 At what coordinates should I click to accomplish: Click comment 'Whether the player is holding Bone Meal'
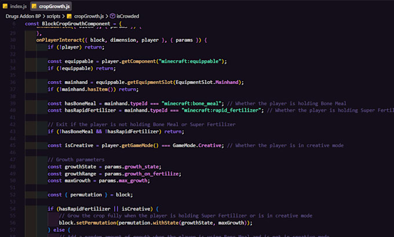(291, 104)
